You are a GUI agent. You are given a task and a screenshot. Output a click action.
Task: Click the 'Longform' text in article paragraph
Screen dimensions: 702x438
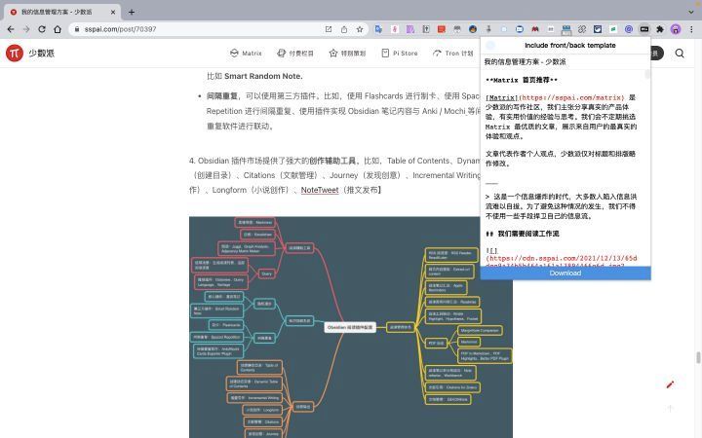click(228, 190)
